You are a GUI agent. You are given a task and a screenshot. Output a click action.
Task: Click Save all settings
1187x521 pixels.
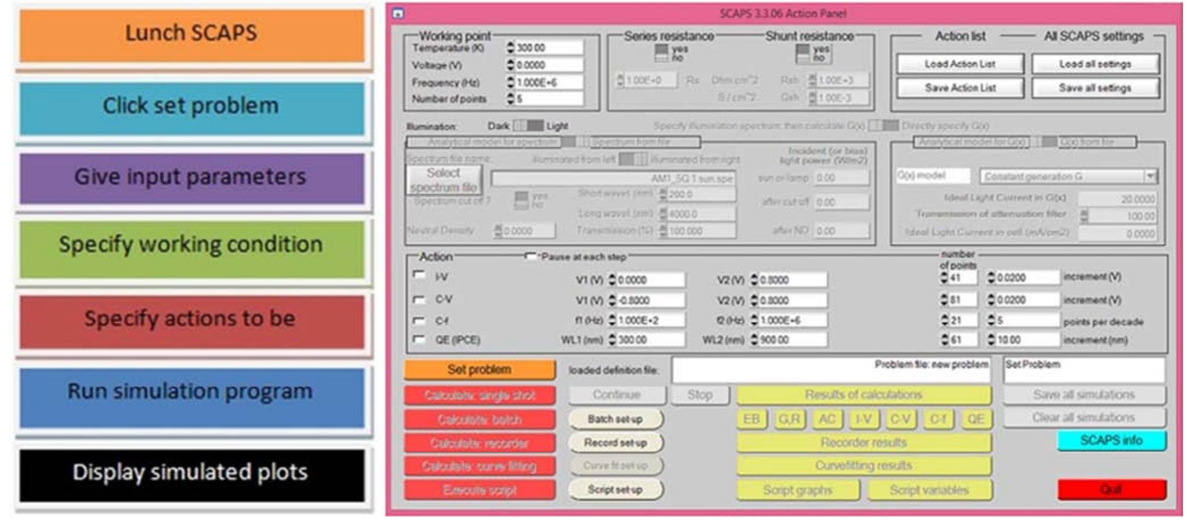pos(1095,88)
